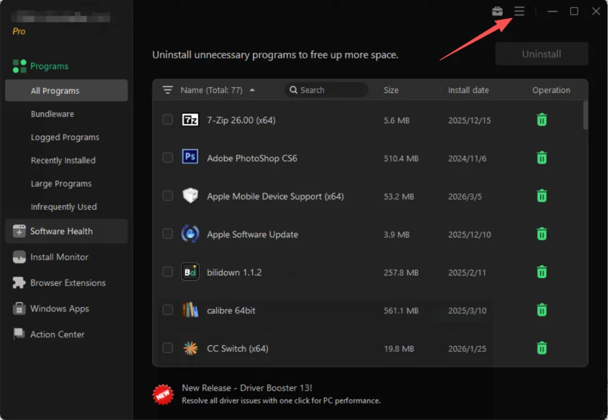Check the Apple Software Update box

coord(168,234)
